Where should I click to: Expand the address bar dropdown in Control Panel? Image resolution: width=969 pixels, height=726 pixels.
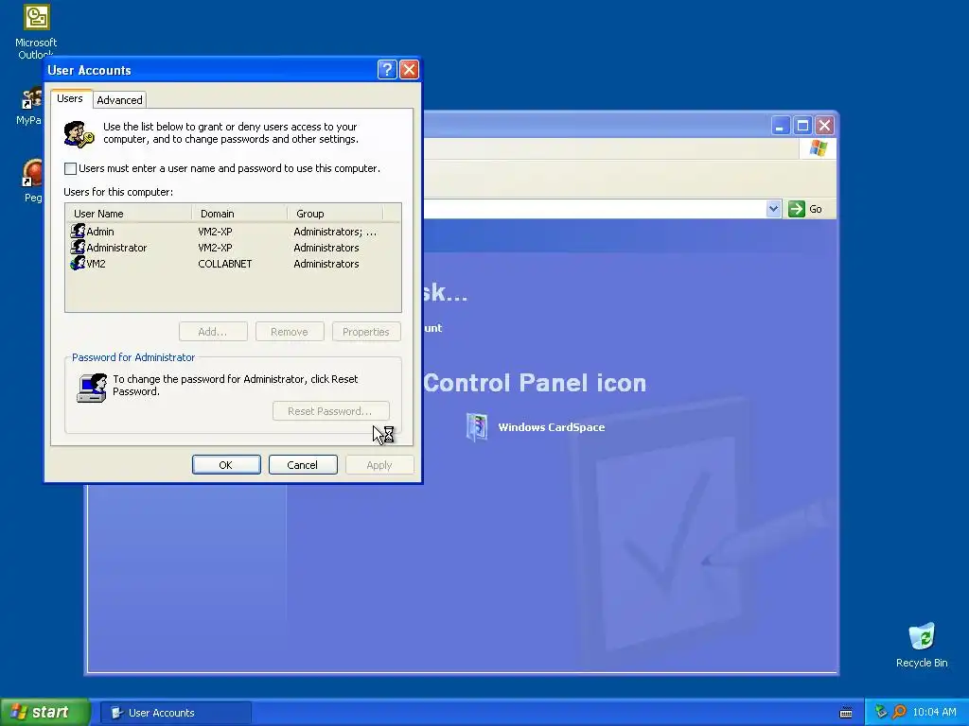[x=773, y=209]
